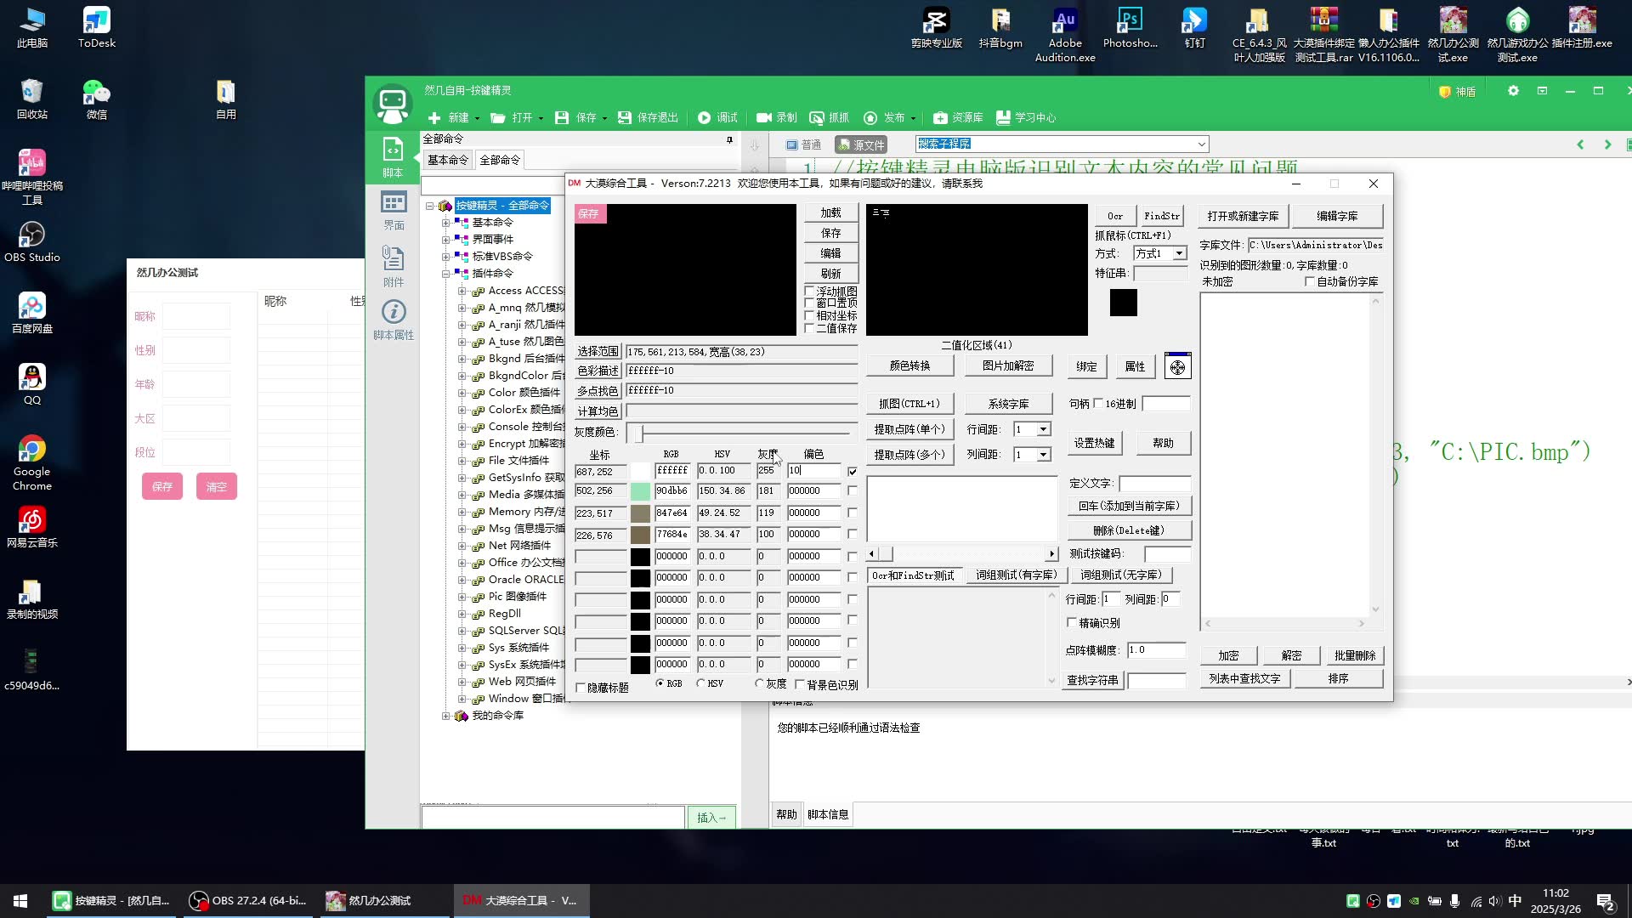Collapse 插件命令 tree node
This screenshot has width=1632, height=918.
coord(445,274)
